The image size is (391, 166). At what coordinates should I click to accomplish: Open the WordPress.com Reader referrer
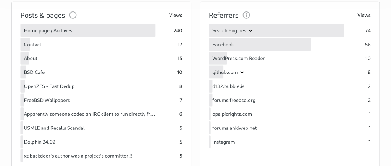click(x=238, y=58)
